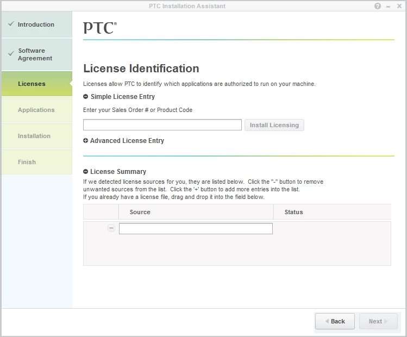Image resolution: width=407 pixels, height=337 pixels.
Task: Collapse the Simple License Entry section
Action: (86, 97)
